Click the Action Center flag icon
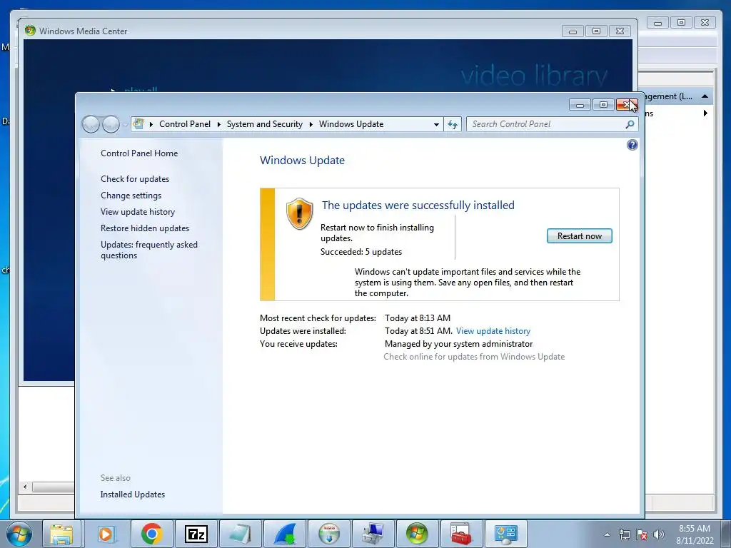731x548 pixels. click(x=642, y=535)
